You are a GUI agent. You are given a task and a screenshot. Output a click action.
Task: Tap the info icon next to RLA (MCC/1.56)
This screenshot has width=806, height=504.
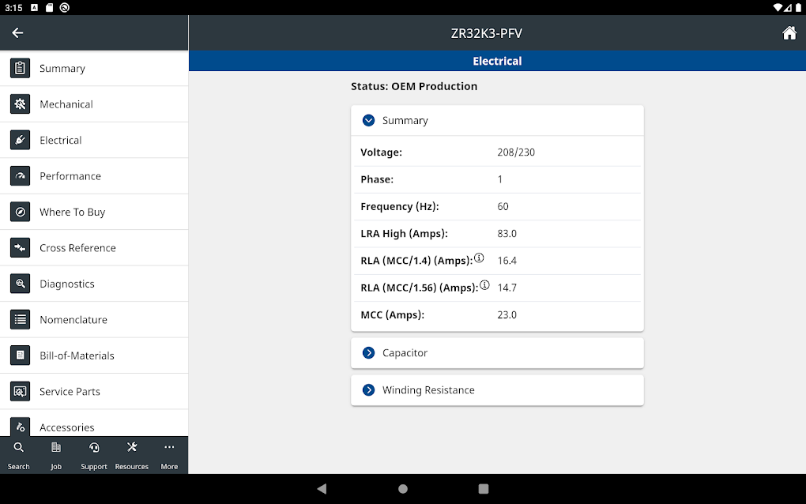[484, 285]
